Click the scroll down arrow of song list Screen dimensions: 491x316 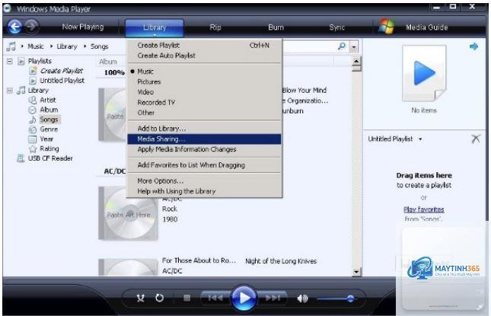[x=356, y=272]
